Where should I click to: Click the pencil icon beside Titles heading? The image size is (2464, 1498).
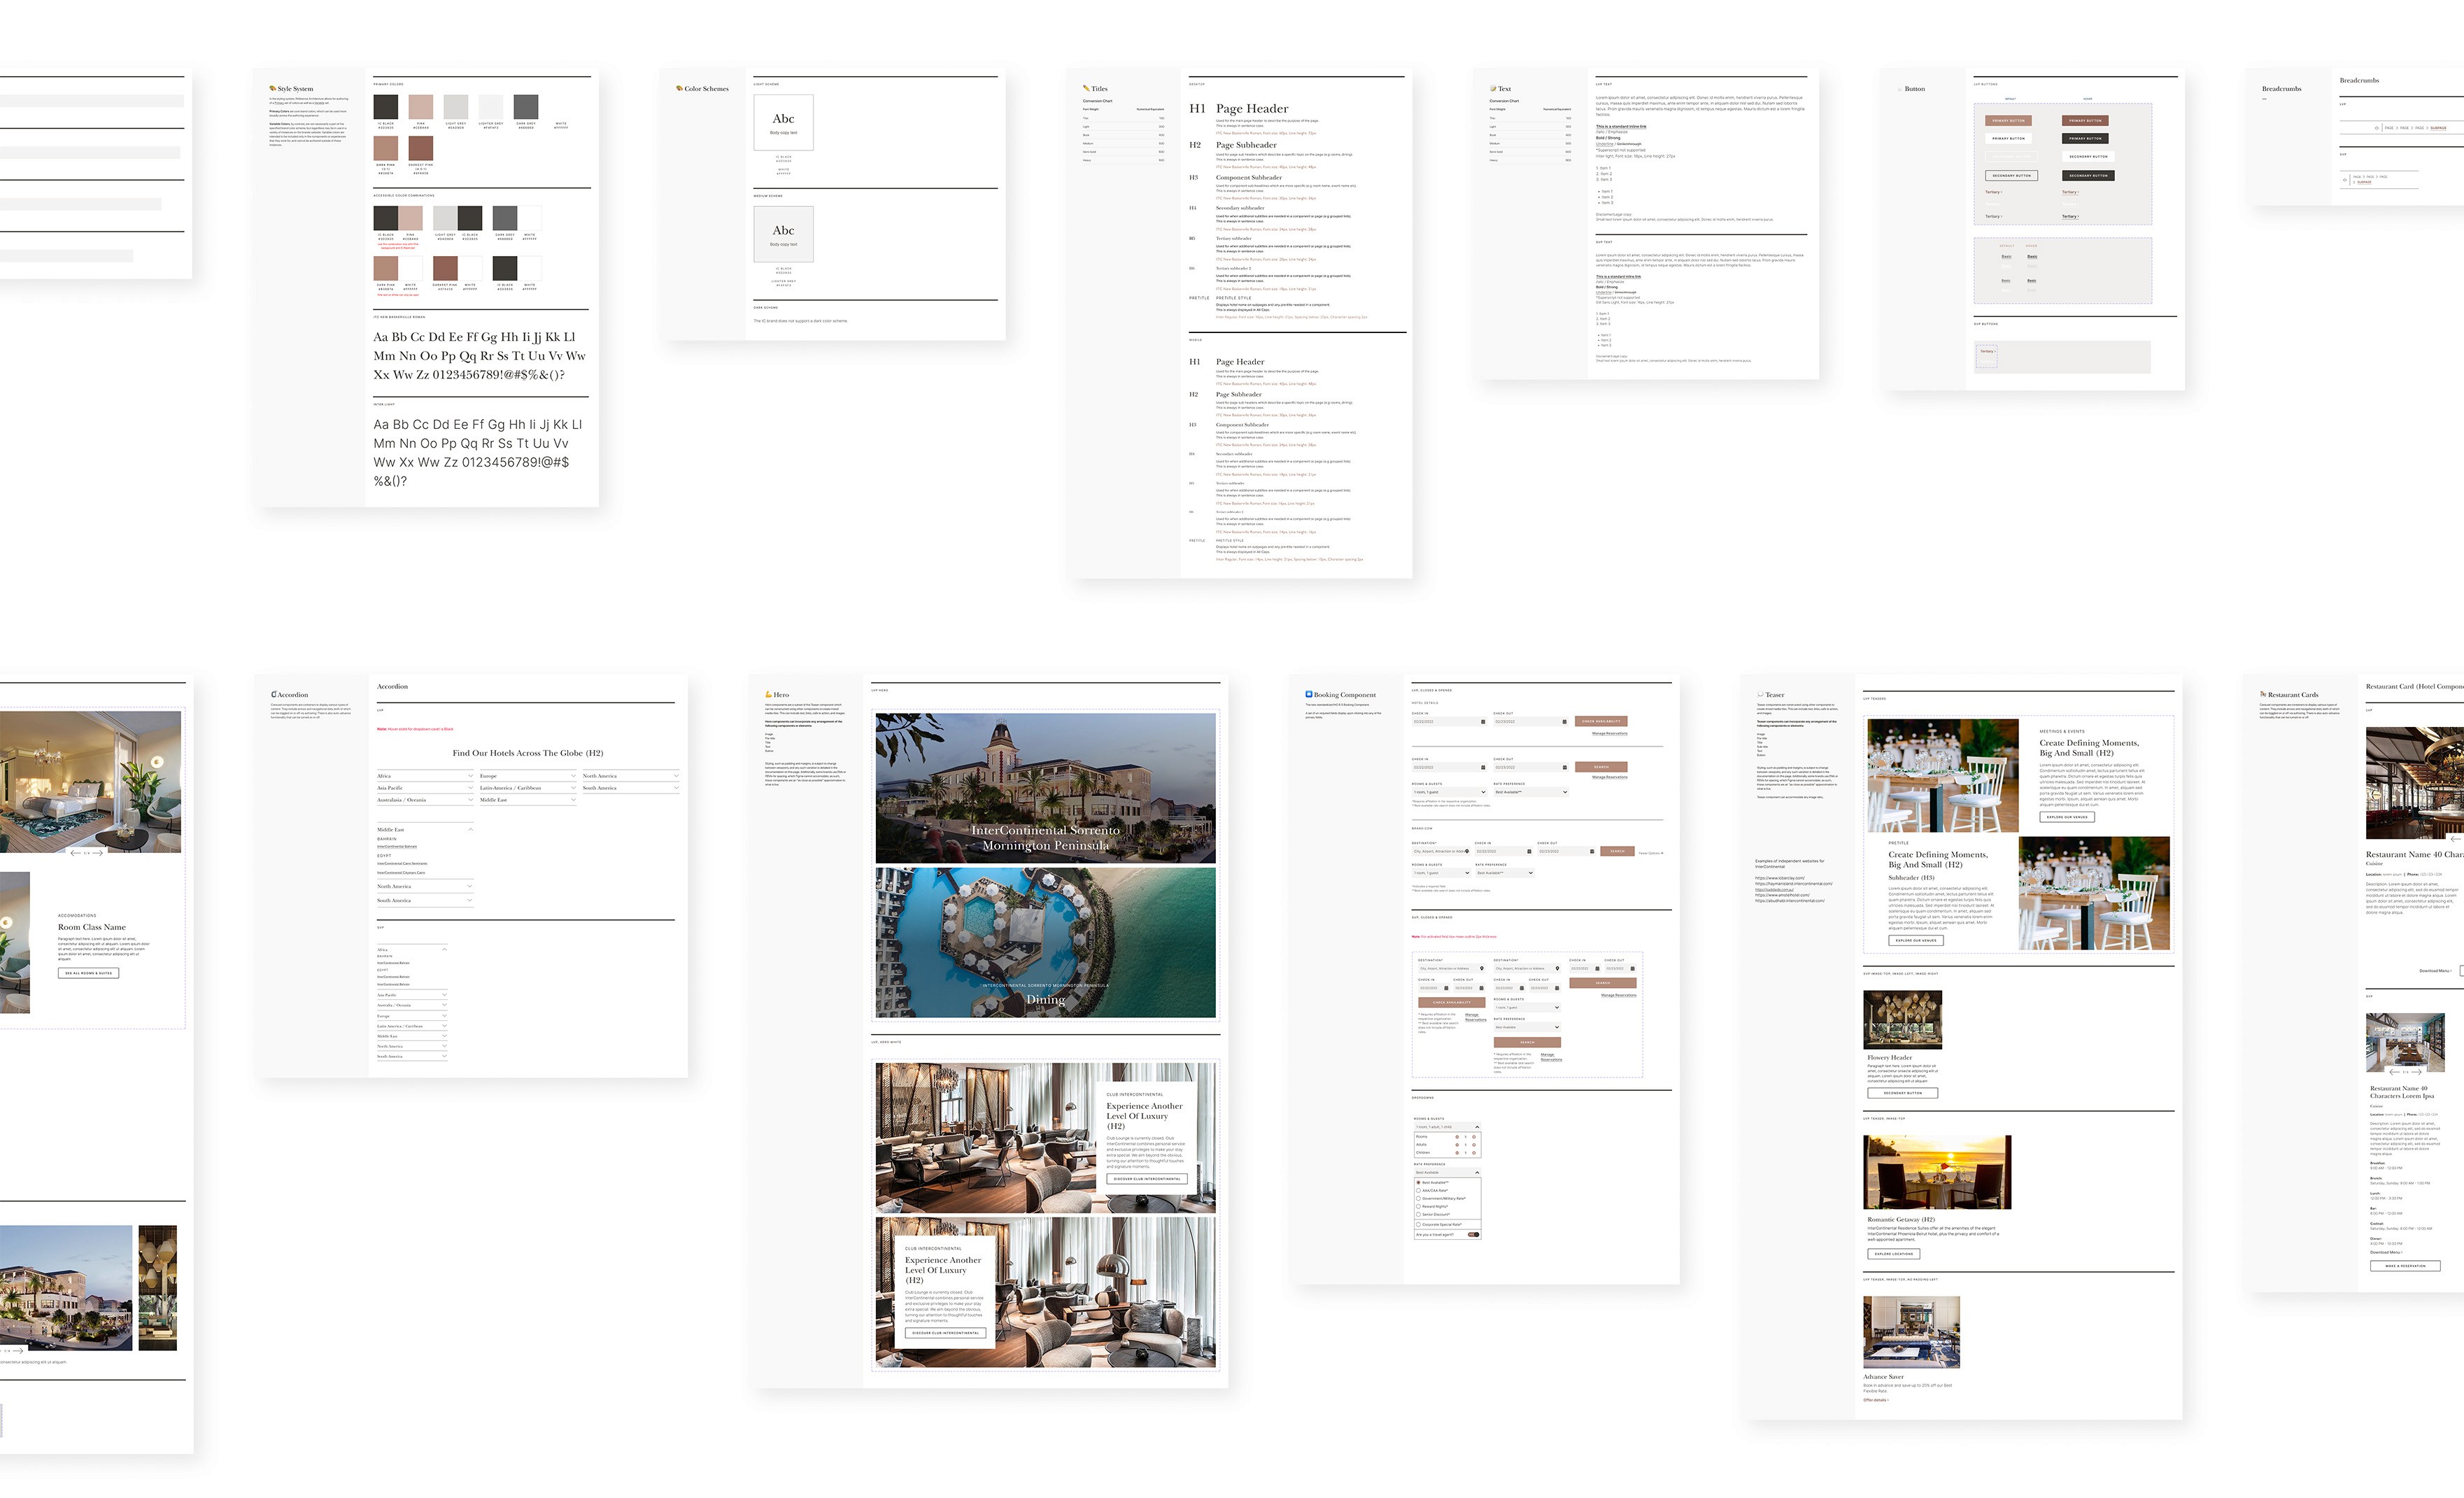click(1086, 88)
